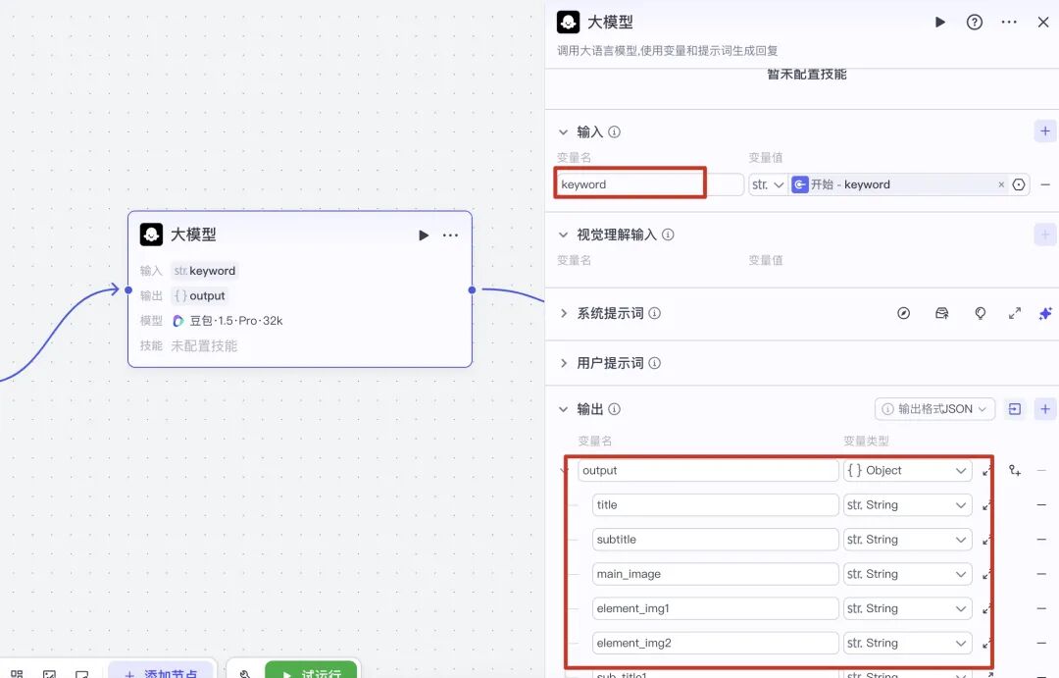This screenshot has height=678, width=1059.
Task: Add an output variable with the purple plus icon
Action: (x=1045, y=408)
